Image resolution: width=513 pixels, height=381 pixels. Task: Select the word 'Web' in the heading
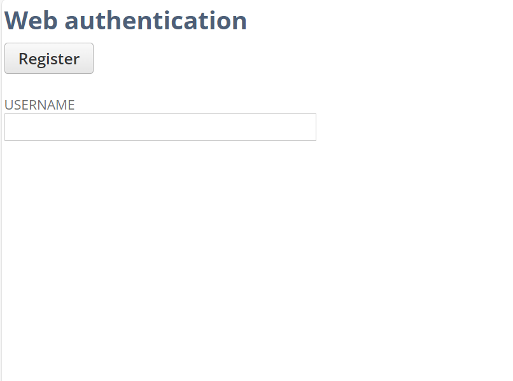[31, 20]
